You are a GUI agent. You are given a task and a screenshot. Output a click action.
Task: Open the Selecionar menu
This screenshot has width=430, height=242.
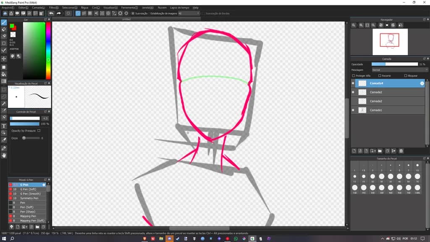[x=70, y=8]
